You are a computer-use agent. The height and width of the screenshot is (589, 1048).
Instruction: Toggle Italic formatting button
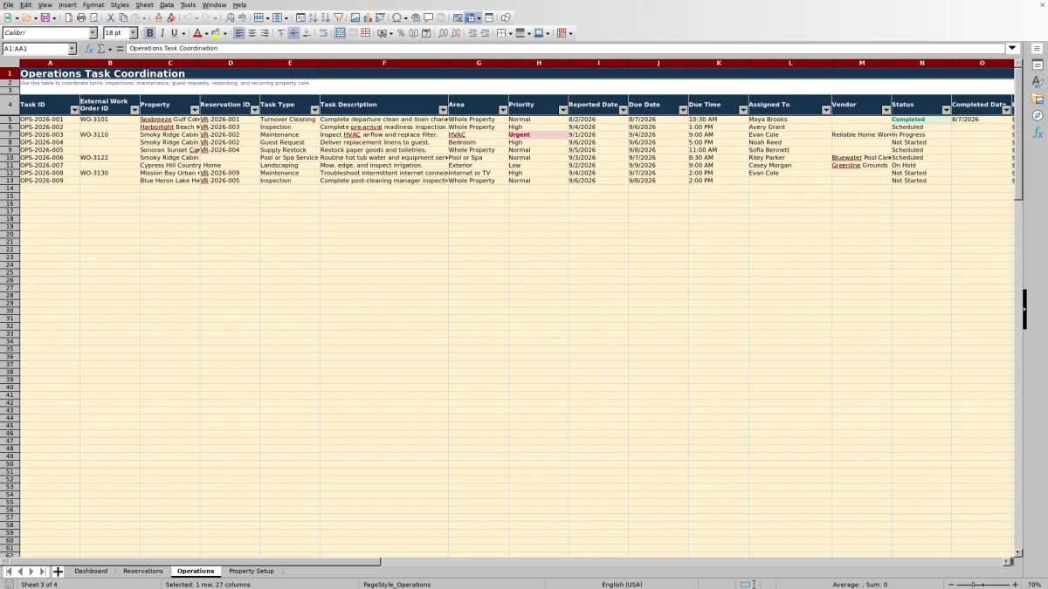click(162, 33)
